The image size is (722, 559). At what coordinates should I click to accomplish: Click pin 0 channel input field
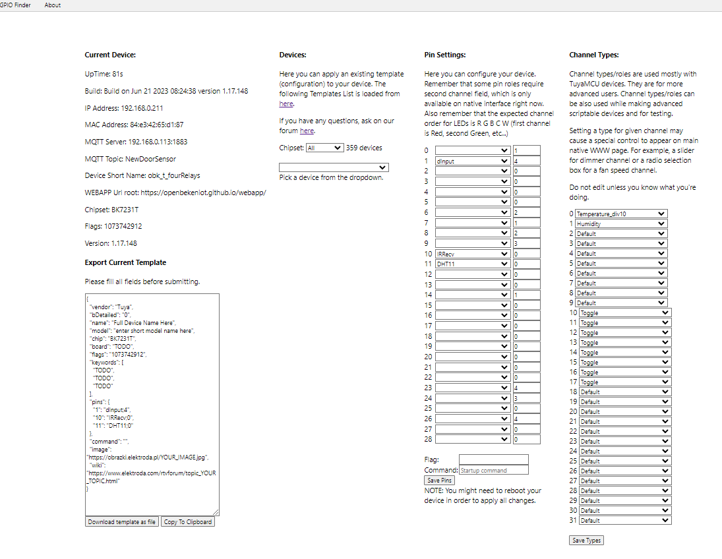tap(526, 150)
